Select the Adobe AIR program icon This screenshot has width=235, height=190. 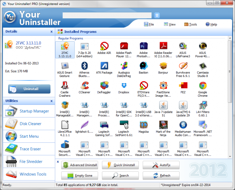104,46
